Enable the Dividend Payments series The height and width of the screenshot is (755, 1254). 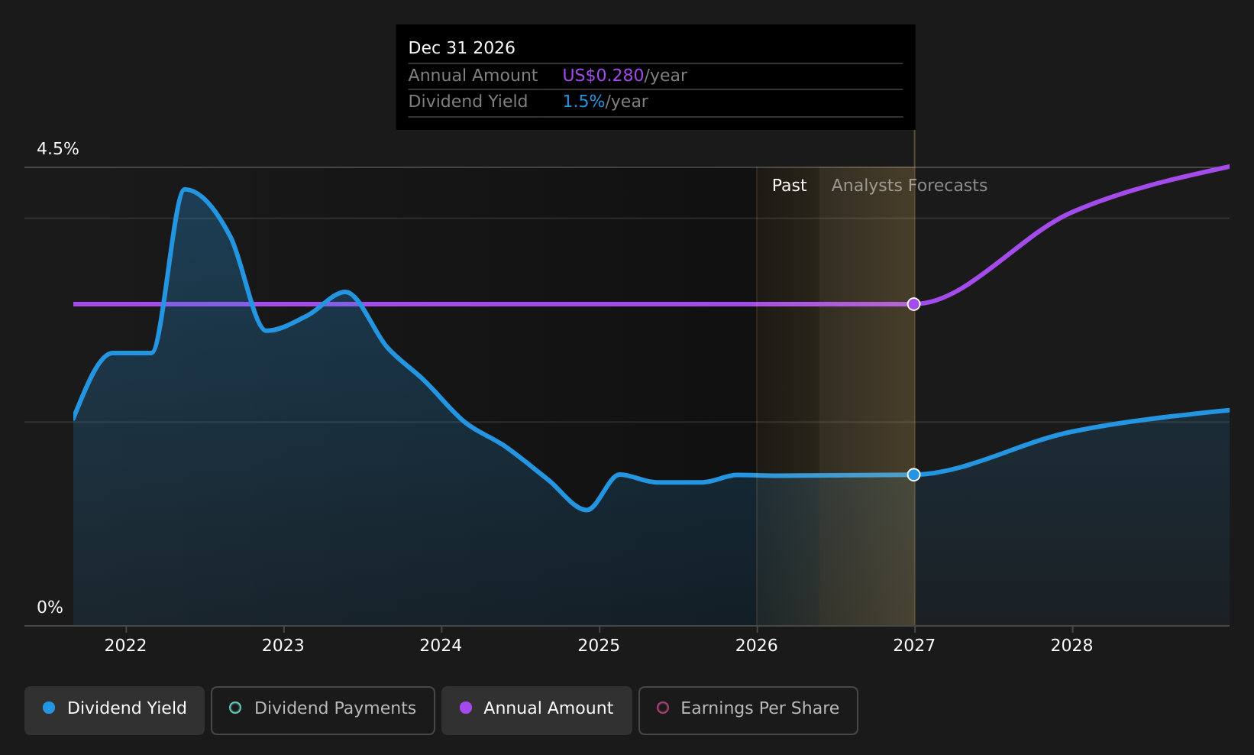[x=323, y=710]
